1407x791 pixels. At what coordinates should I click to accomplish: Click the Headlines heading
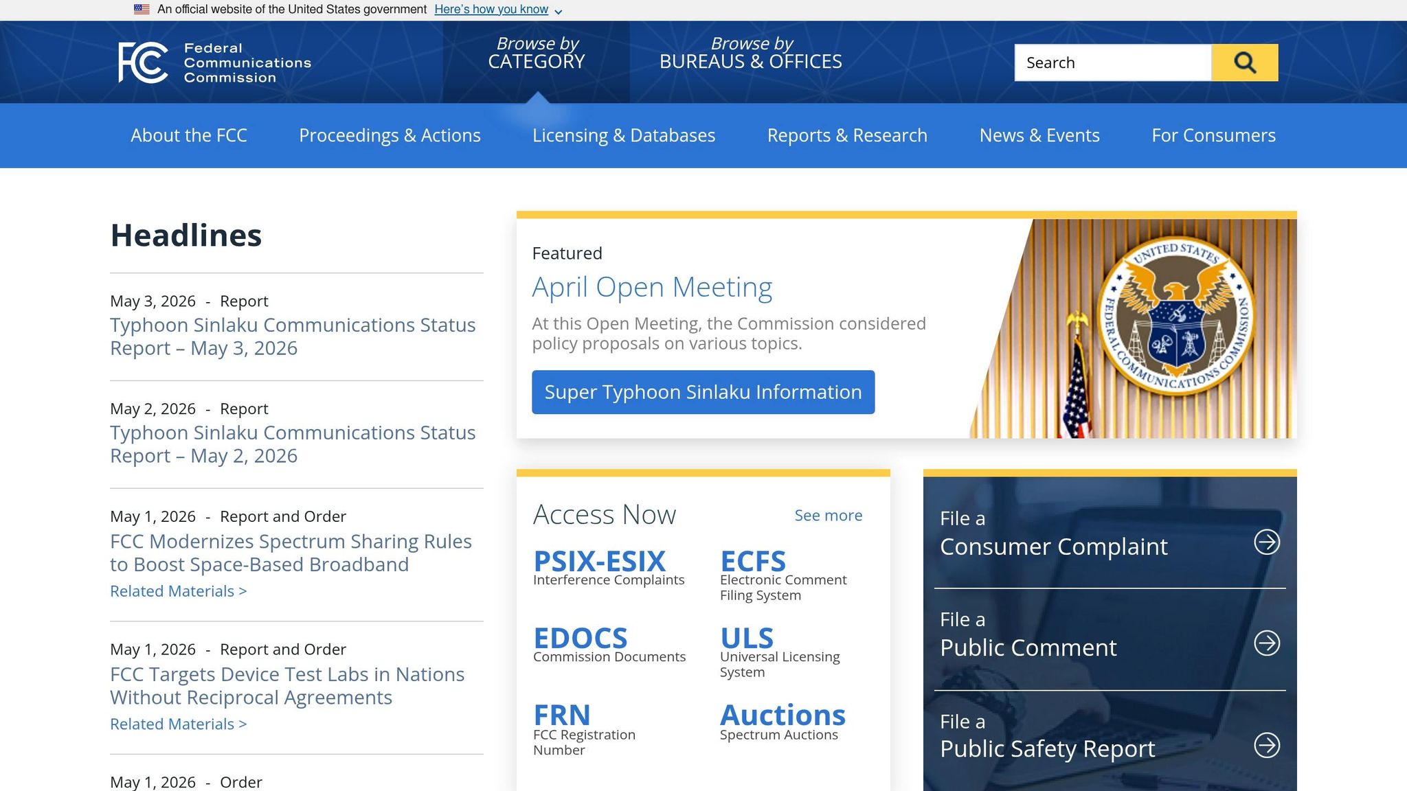point(186,236)
